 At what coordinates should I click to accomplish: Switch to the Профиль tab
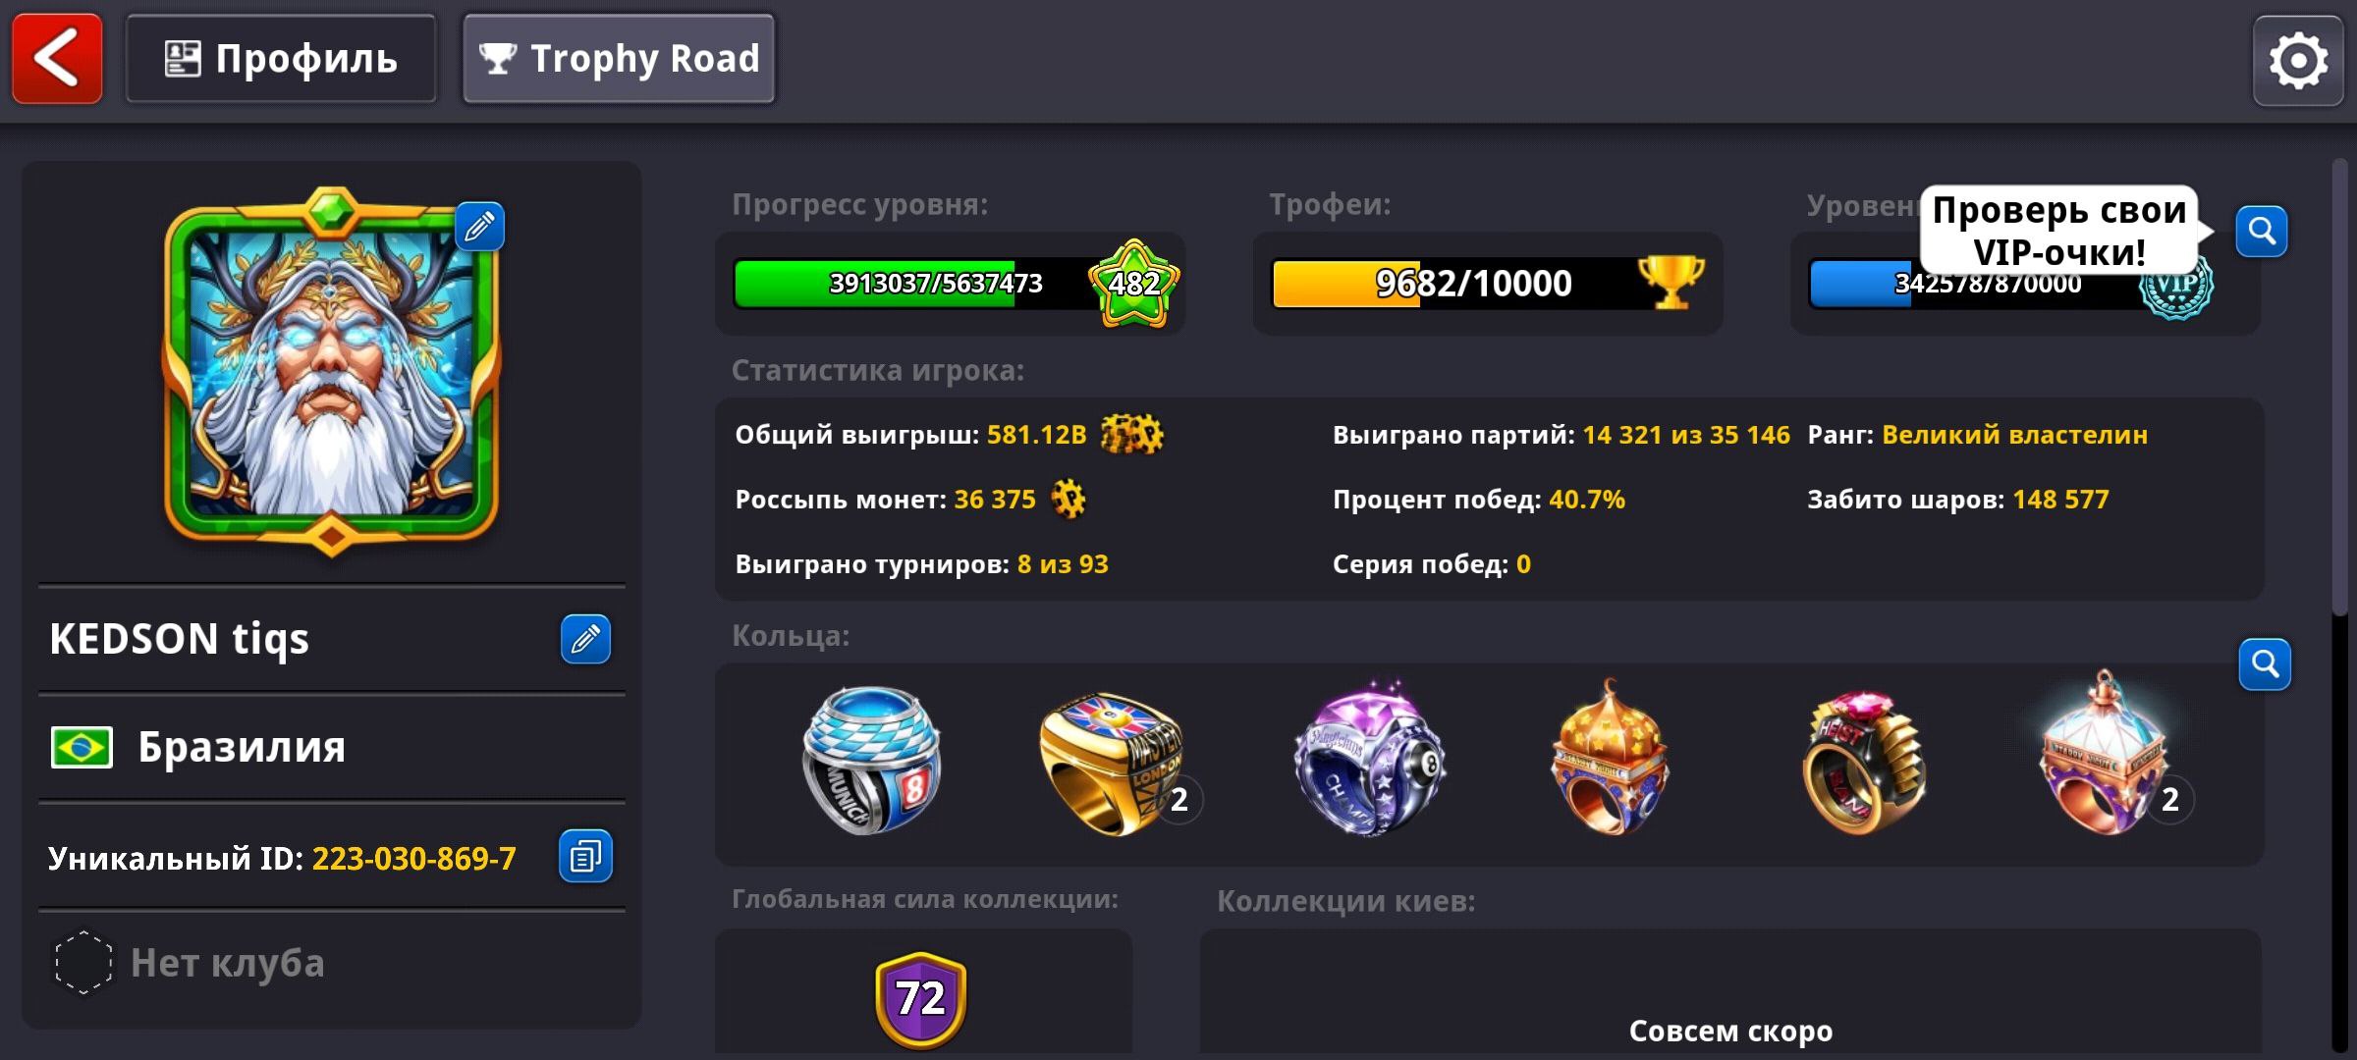pyautogui.click(x=281, y=59)
